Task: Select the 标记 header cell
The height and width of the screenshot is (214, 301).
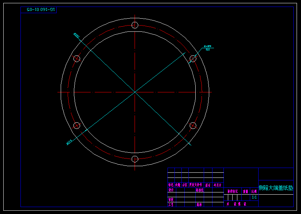Action: click(x=171, y=185)
